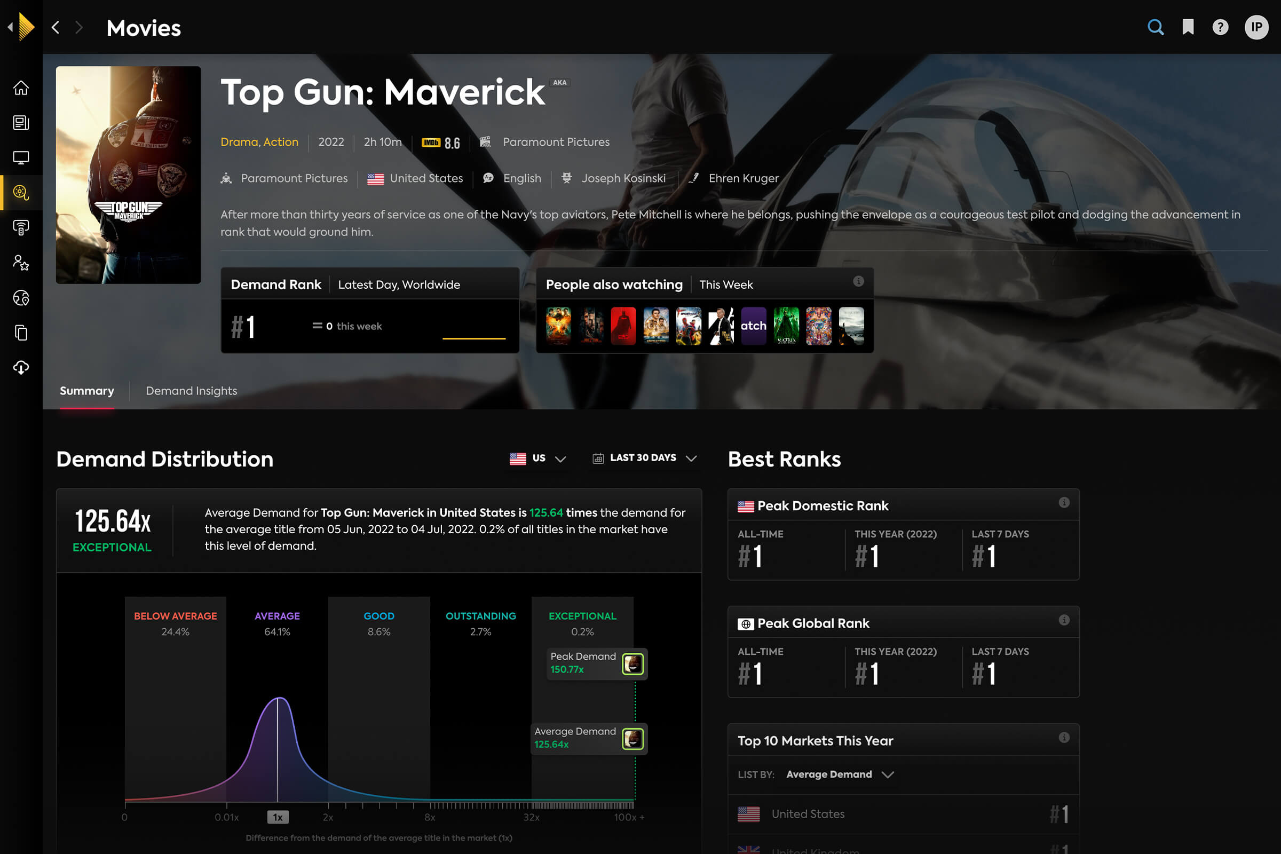The width and height of the screenshot is (1281, 854).
Task: Open the TV monitor sidebar icon
Action: pos(21,157)
